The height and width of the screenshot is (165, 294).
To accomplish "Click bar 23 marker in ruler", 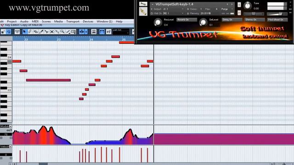I will pyautogui.click(x=58, y=39).
